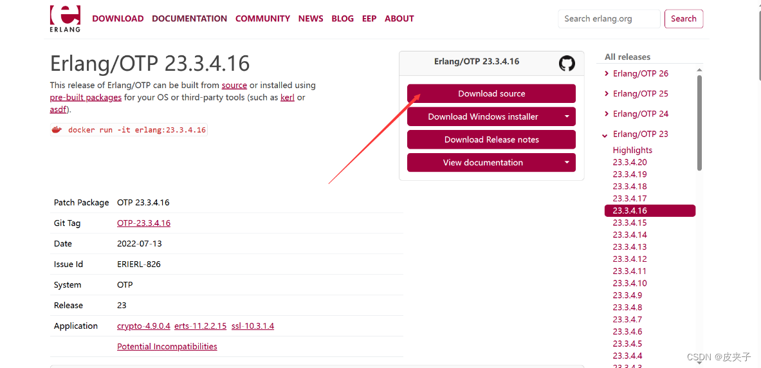Open the ABOUT page
This screenshot has height=368, width=761.
(399, 19)
